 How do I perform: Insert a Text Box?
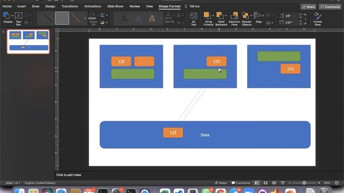(19, 19)
